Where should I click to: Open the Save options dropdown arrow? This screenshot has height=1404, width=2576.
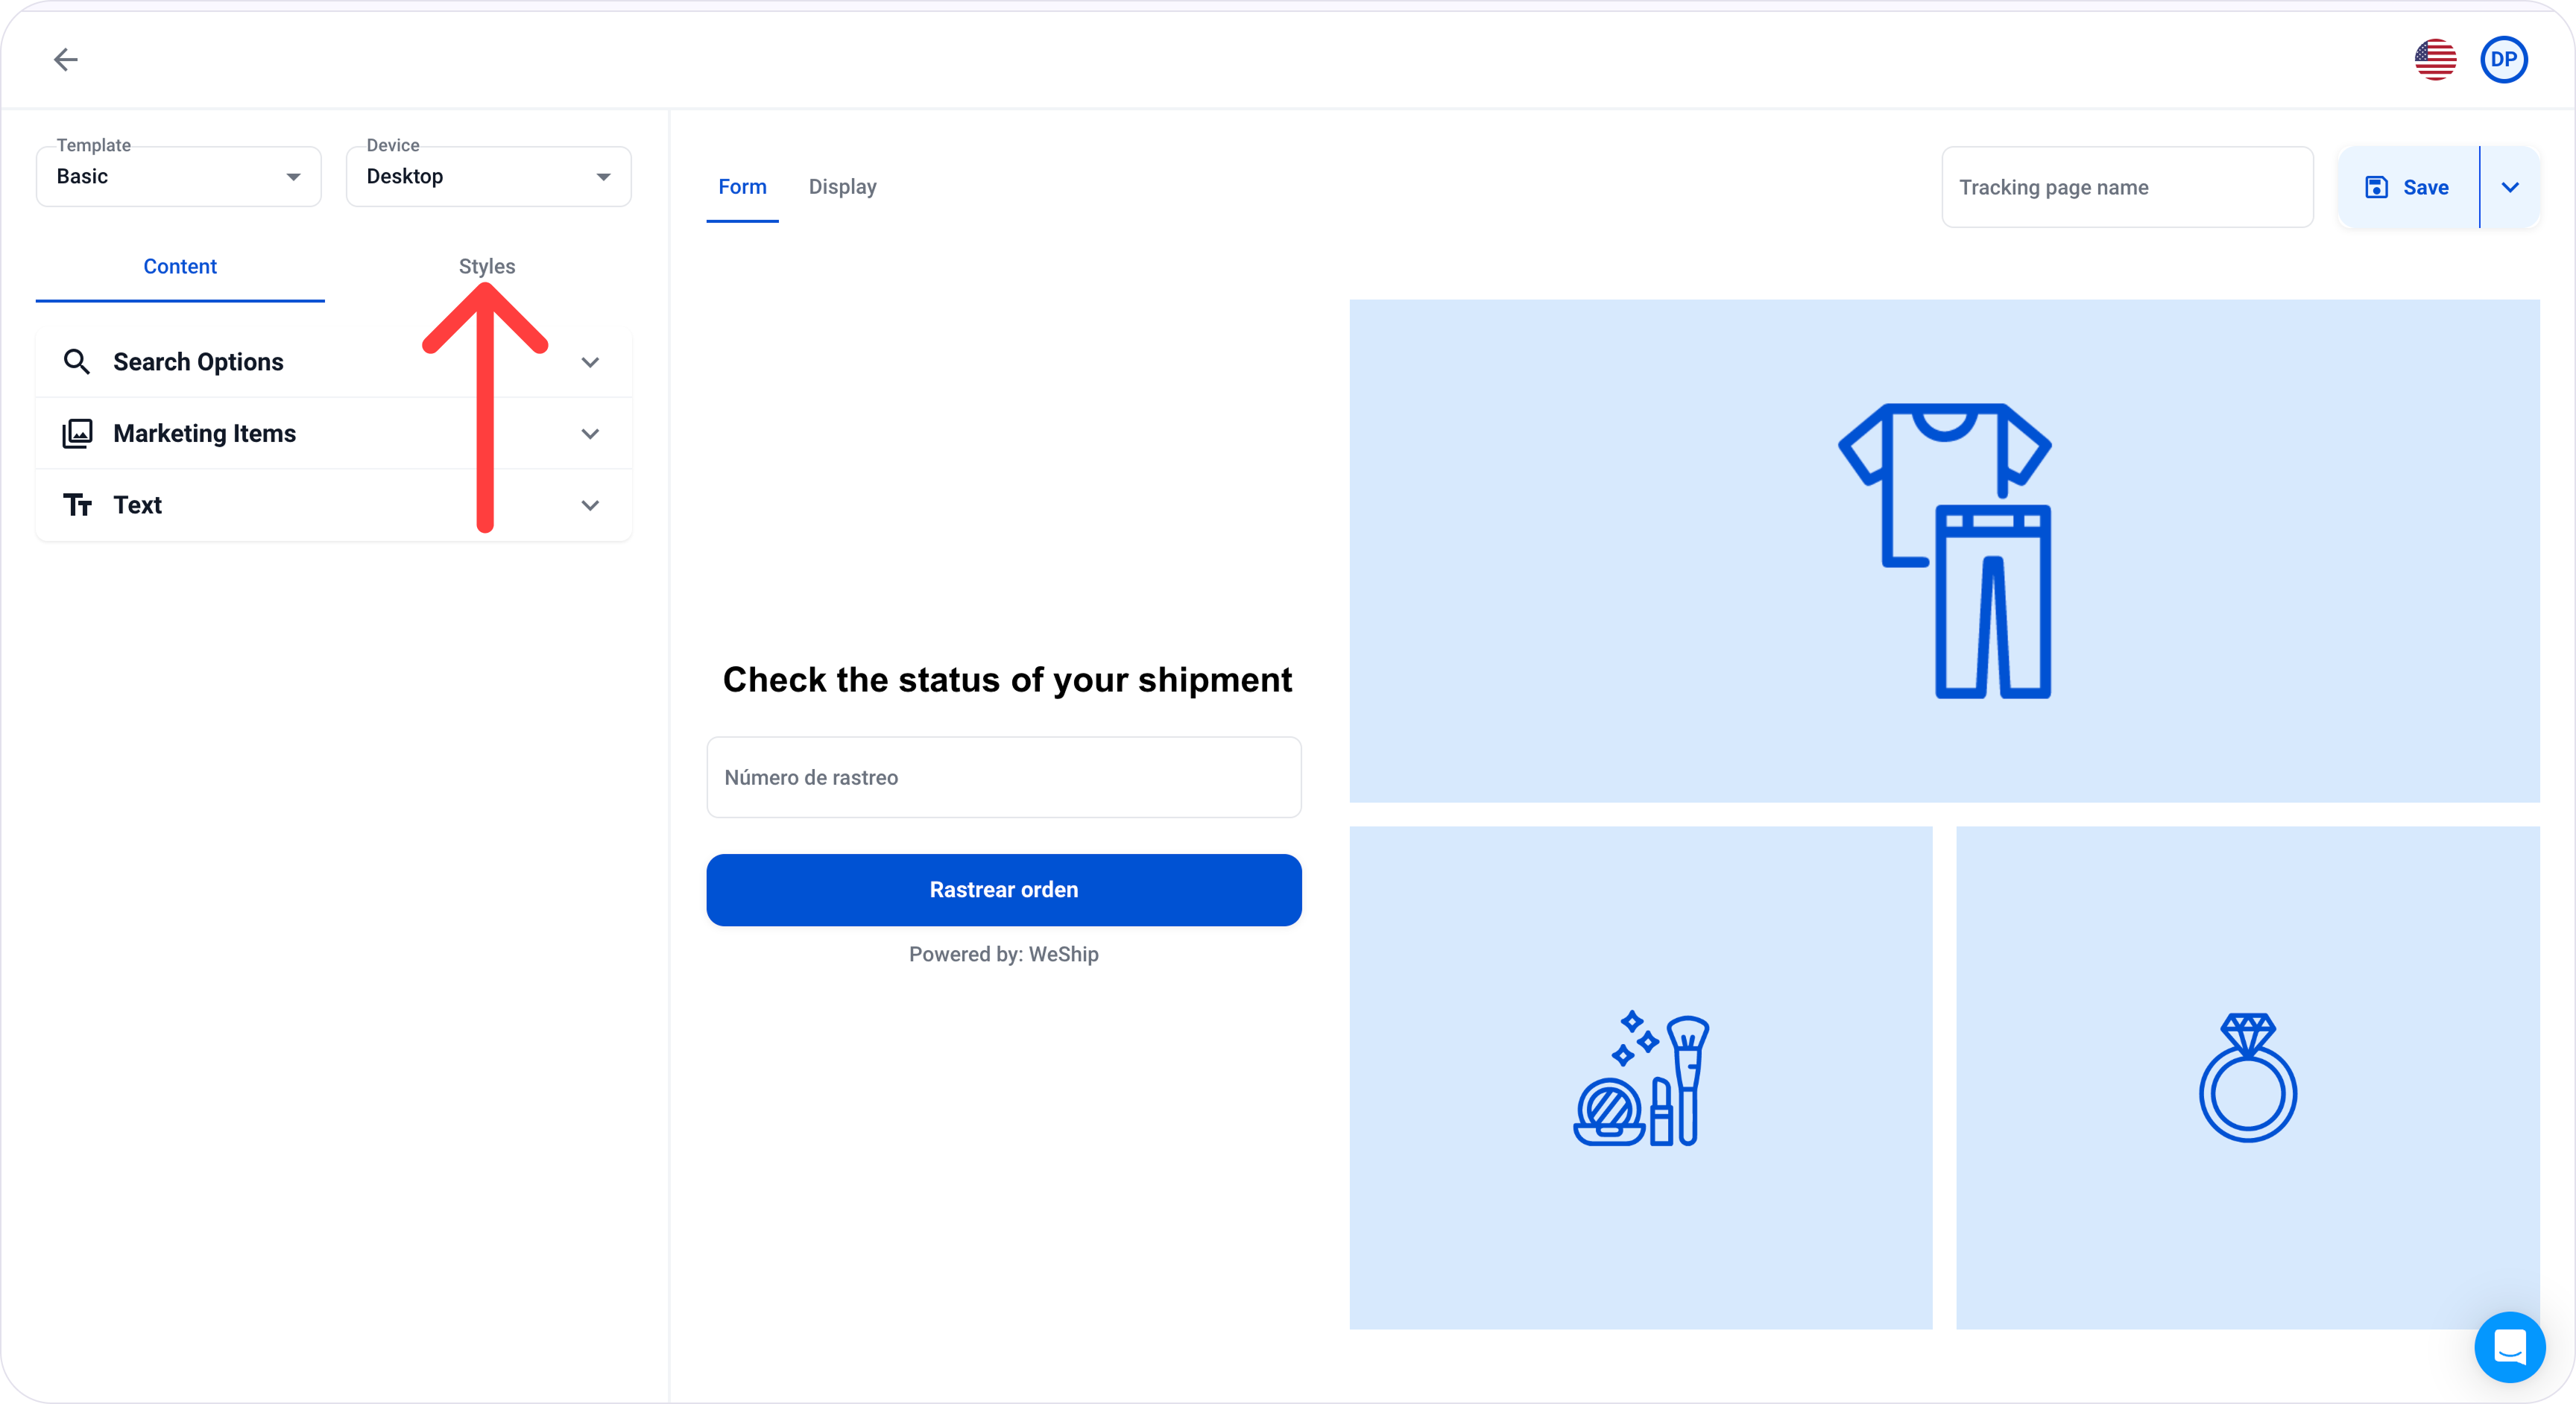pyautogui.click(x=2510, y=187)
